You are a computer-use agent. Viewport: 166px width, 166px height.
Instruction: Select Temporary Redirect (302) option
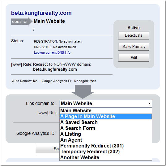click(106, 151)
